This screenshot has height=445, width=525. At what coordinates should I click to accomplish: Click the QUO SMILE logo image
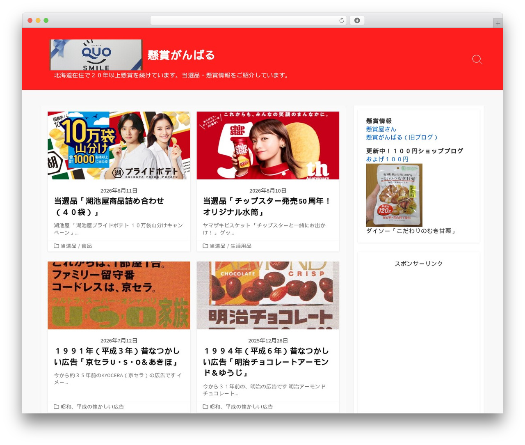click(x=96, y=55)
